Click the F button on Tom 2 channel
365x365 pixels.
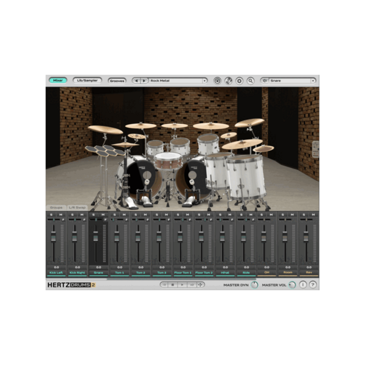[x=148, y=220]
